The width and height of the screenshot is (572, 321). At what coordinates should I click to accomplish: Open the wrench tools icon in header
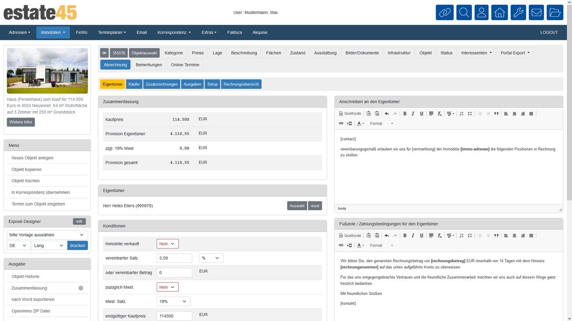518,12
